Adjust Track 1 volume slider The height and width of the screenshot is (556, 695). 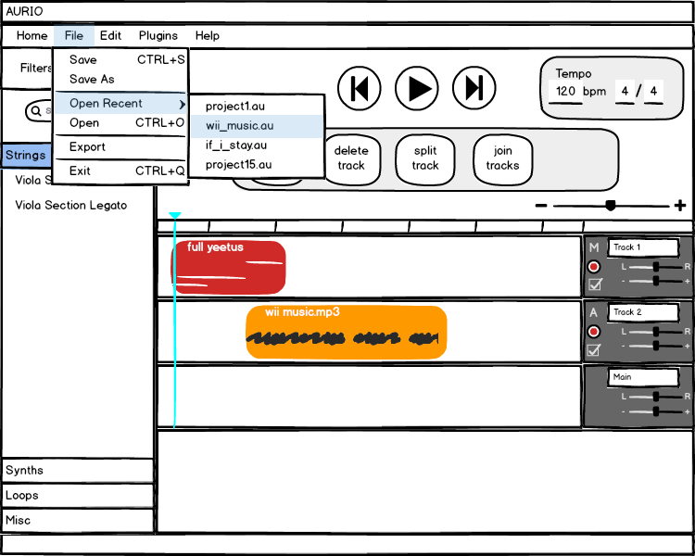click(x=655, y=281)
